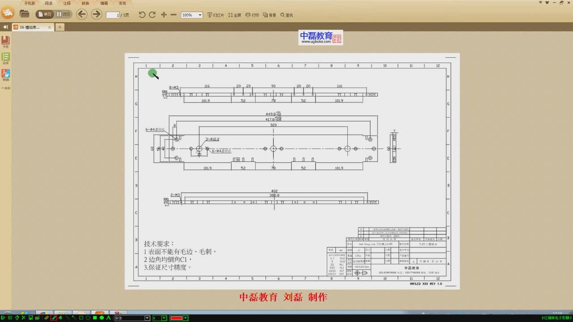
Task: Select the text 'A' annotation tool
Action: click(x=108, y=318)
